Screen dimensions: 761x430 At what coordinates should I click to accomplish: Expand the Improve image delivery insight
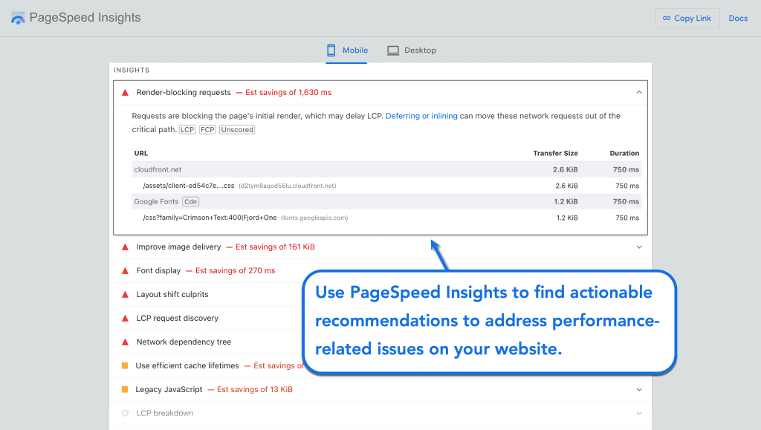click(x=639, y=247)
